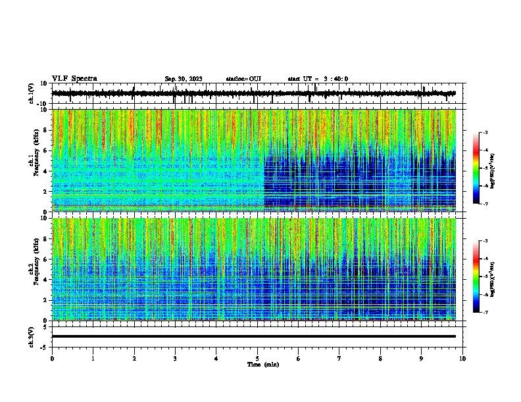521x402 pixels.
Task: Click the time-axis tick label "3"
Action: point(175,359)
